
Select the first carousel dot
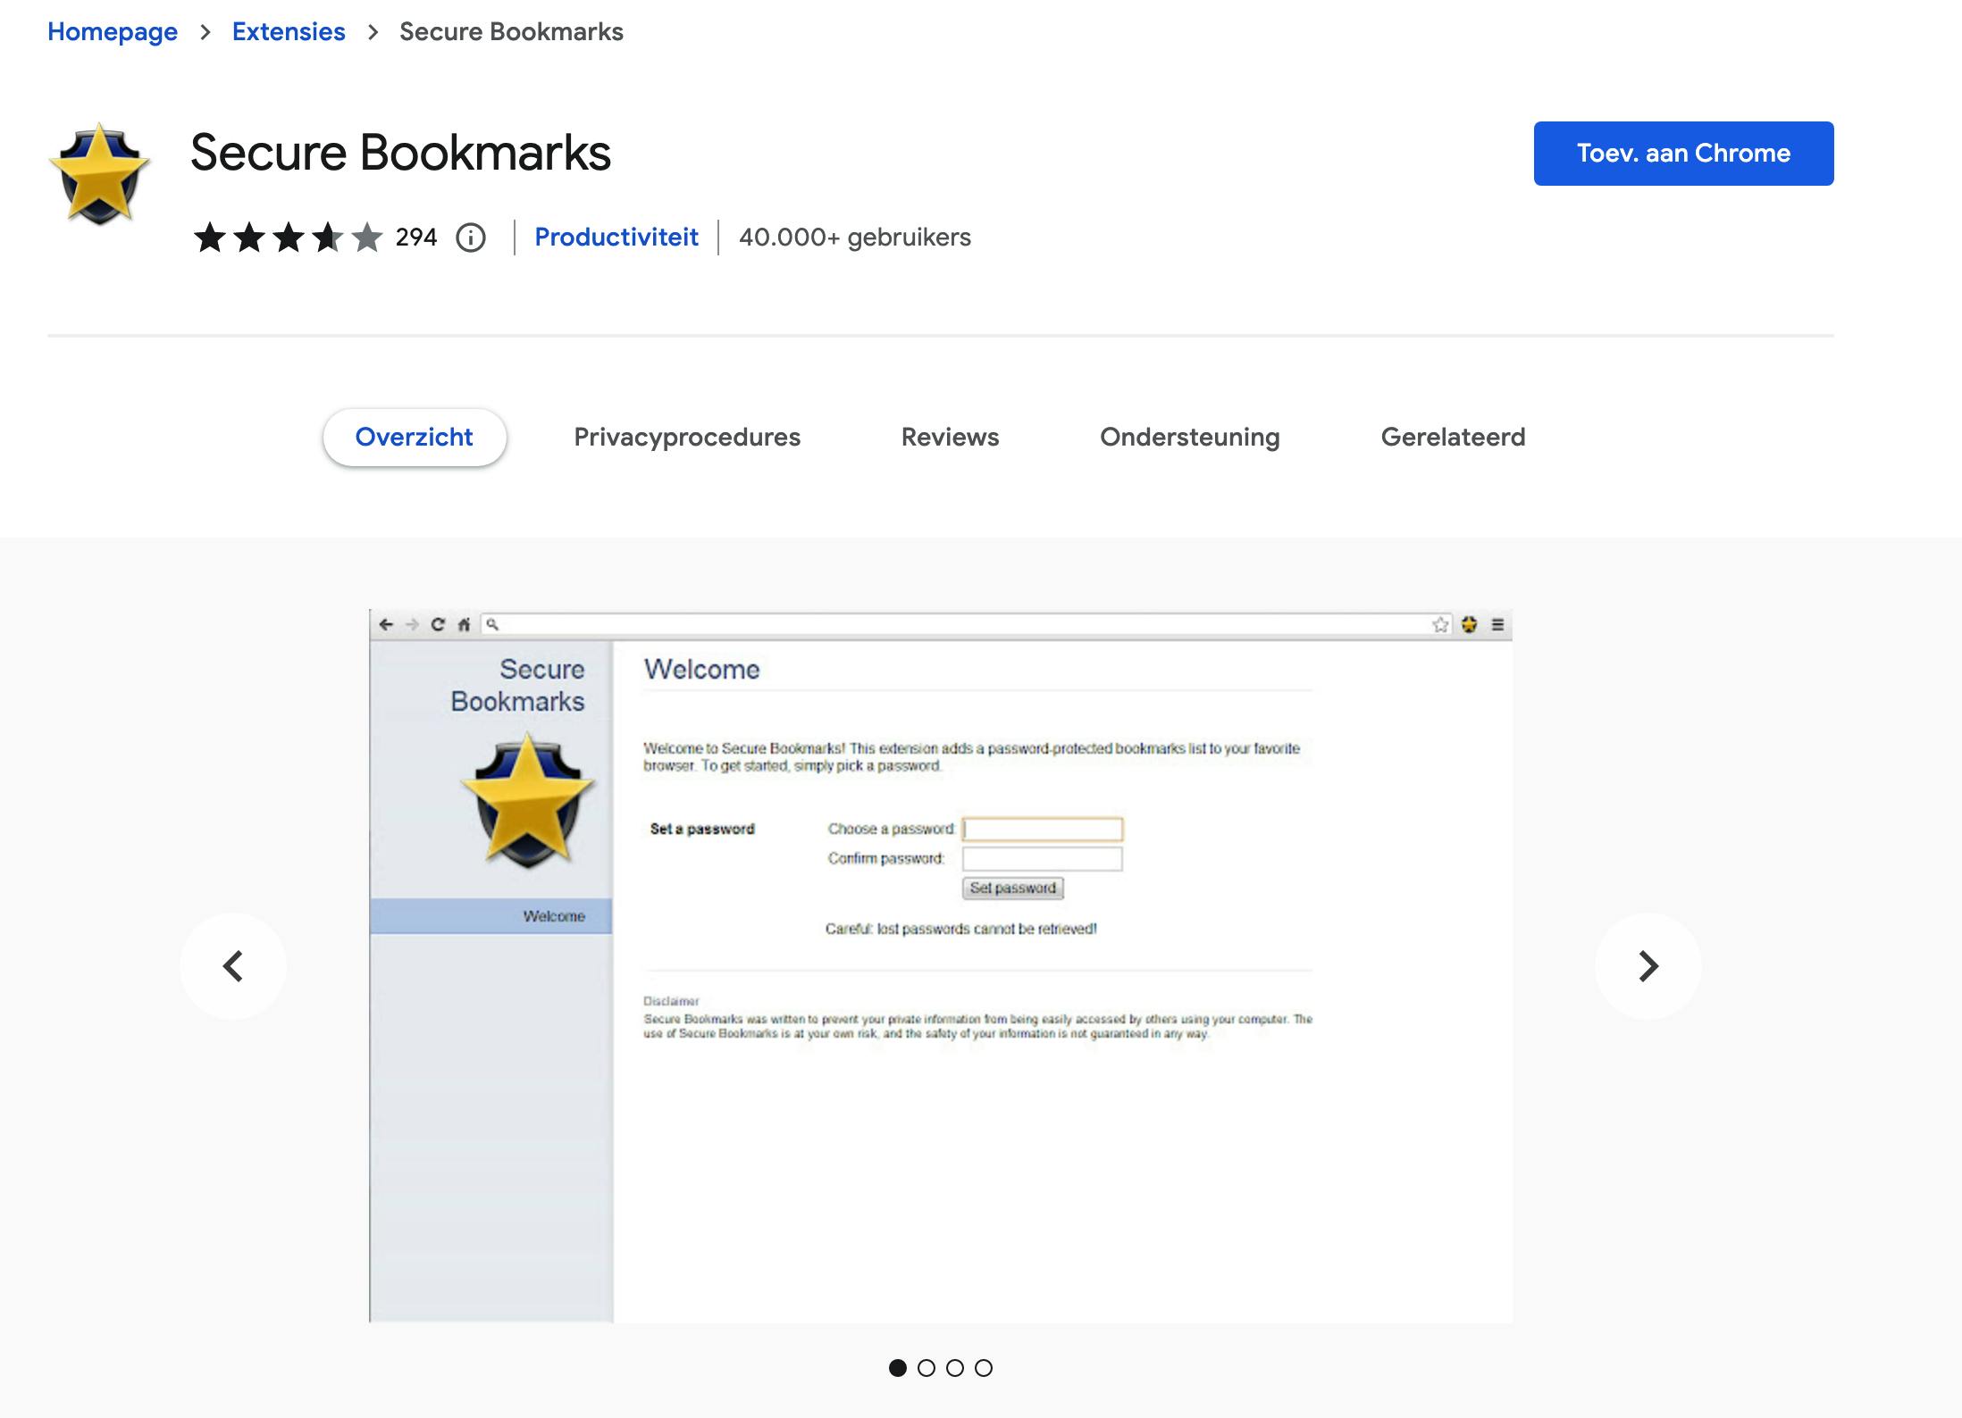[898, 1368]
